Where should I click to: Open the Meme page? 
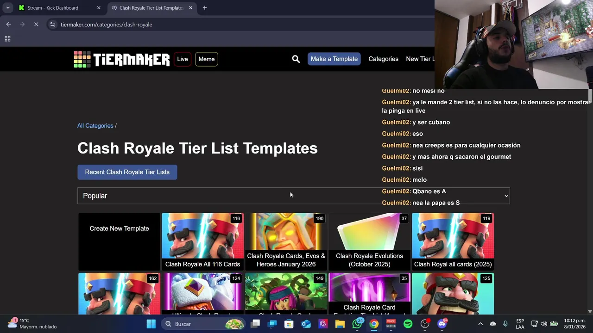[207, 59]
